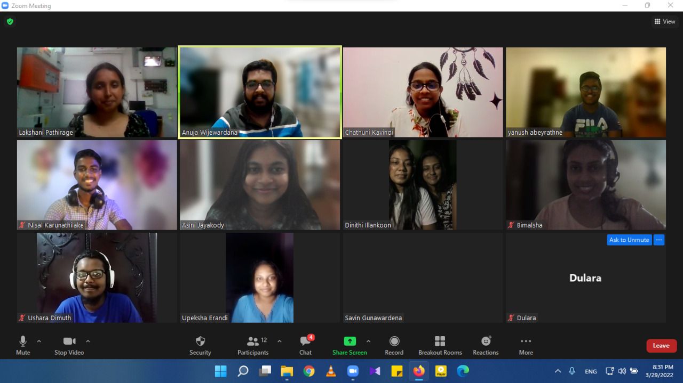Start recording the meeting

pos(394,345)
